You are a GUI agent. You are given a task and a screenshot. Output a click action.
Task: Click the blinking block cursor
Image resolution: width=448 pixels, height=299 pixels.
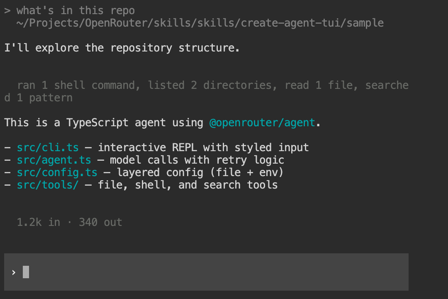coord(26,272)
